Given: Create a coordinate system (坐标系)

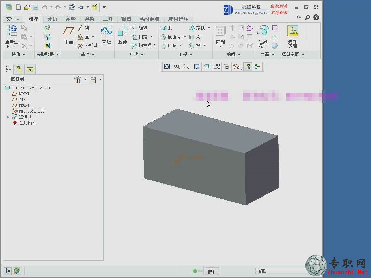Looking at the screenshot, I should pos(88,45).
